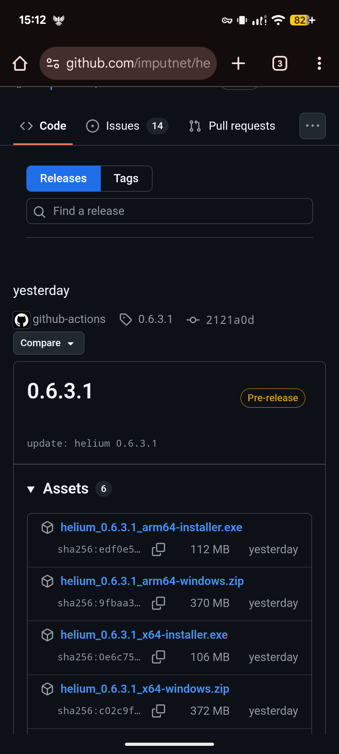Switch to the Tags view
339x754 pixels.
[x=126, y=178]
